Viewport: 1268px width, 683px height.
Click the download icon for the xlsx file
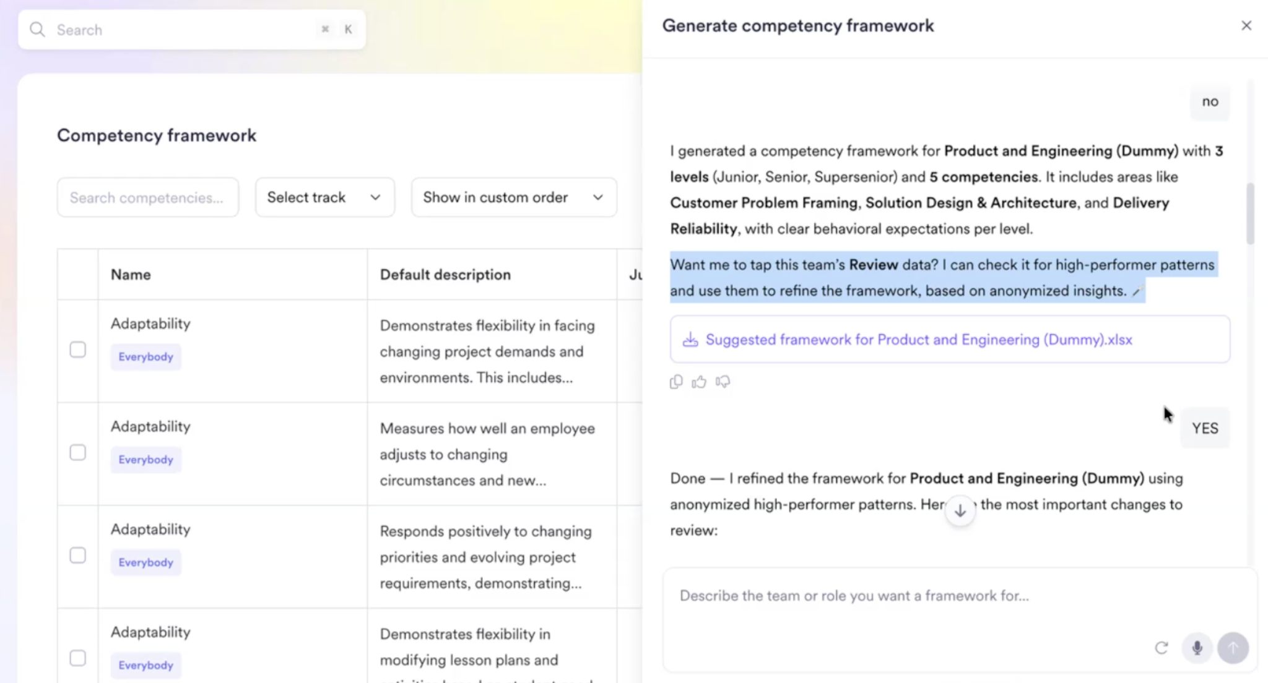(690, 340)
